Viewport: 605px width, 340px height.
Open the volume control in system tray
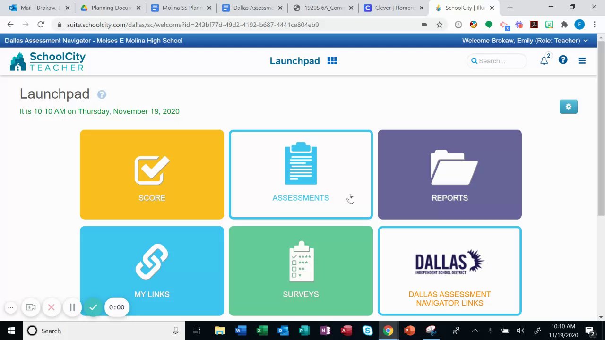pyautogui.click(x=520, y=331)
